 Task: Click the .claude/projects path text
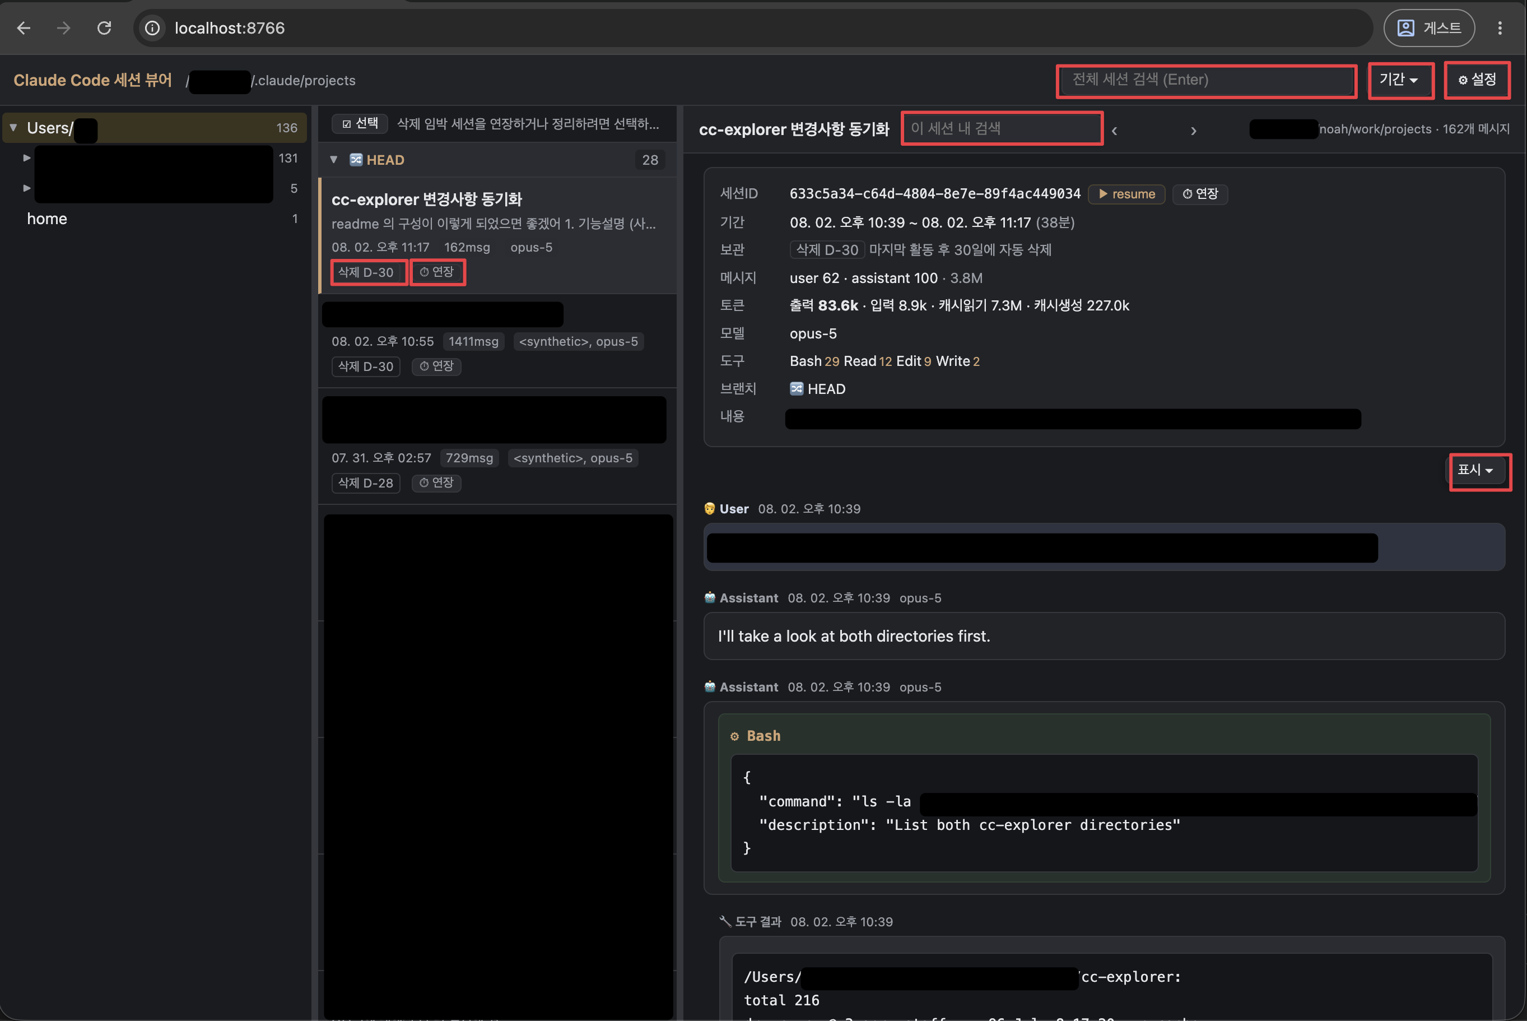(303, 80)
